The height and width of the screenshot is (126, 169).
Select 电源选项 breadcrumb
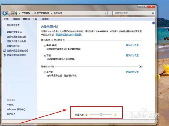[x=58, y=13]
